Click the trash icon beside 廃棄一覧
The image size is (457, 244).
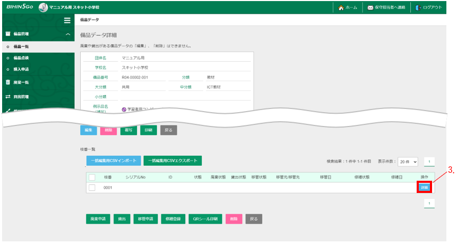tap(8, 82)
